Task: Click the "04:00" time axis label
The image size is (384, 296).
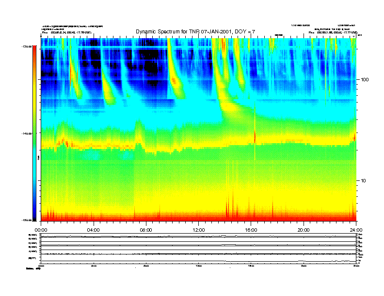Action: pos(94,230)
